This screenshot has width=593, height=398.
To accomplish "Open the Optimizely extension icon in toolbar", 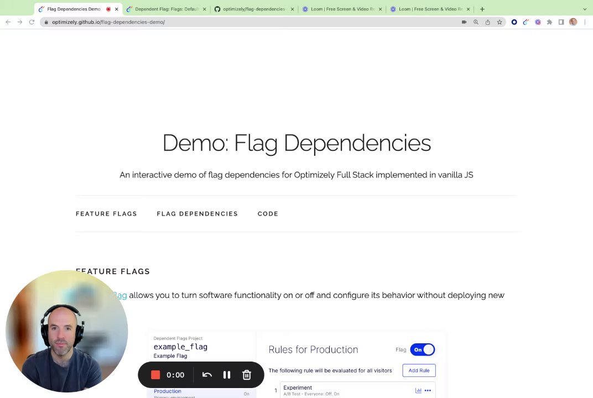I will pyautogui.click(x=526, y=22).
